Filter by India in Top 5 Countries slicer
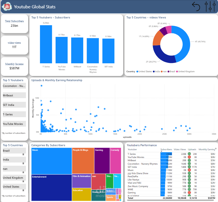218x202 pixels. (x=14, y=160)
